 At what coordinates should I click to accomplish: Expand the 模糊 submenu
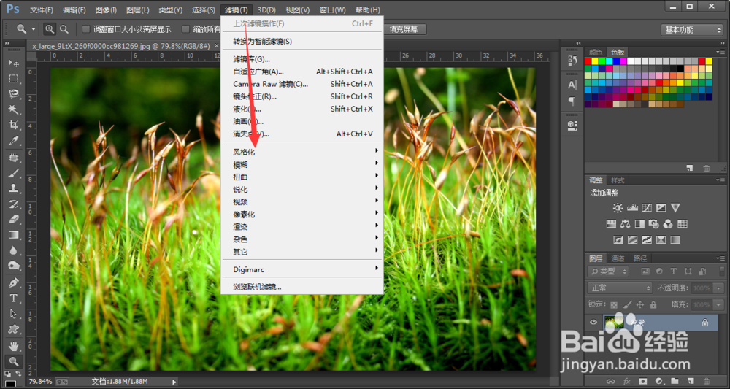pos(301,165)
